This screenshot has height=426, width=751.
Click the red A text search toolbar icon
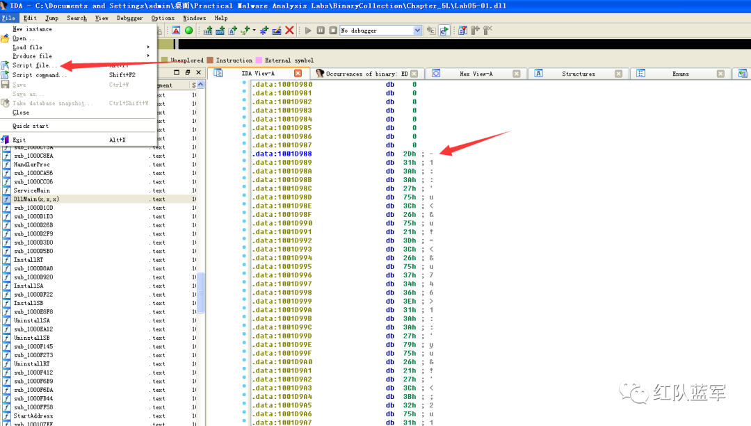point(176,31)
